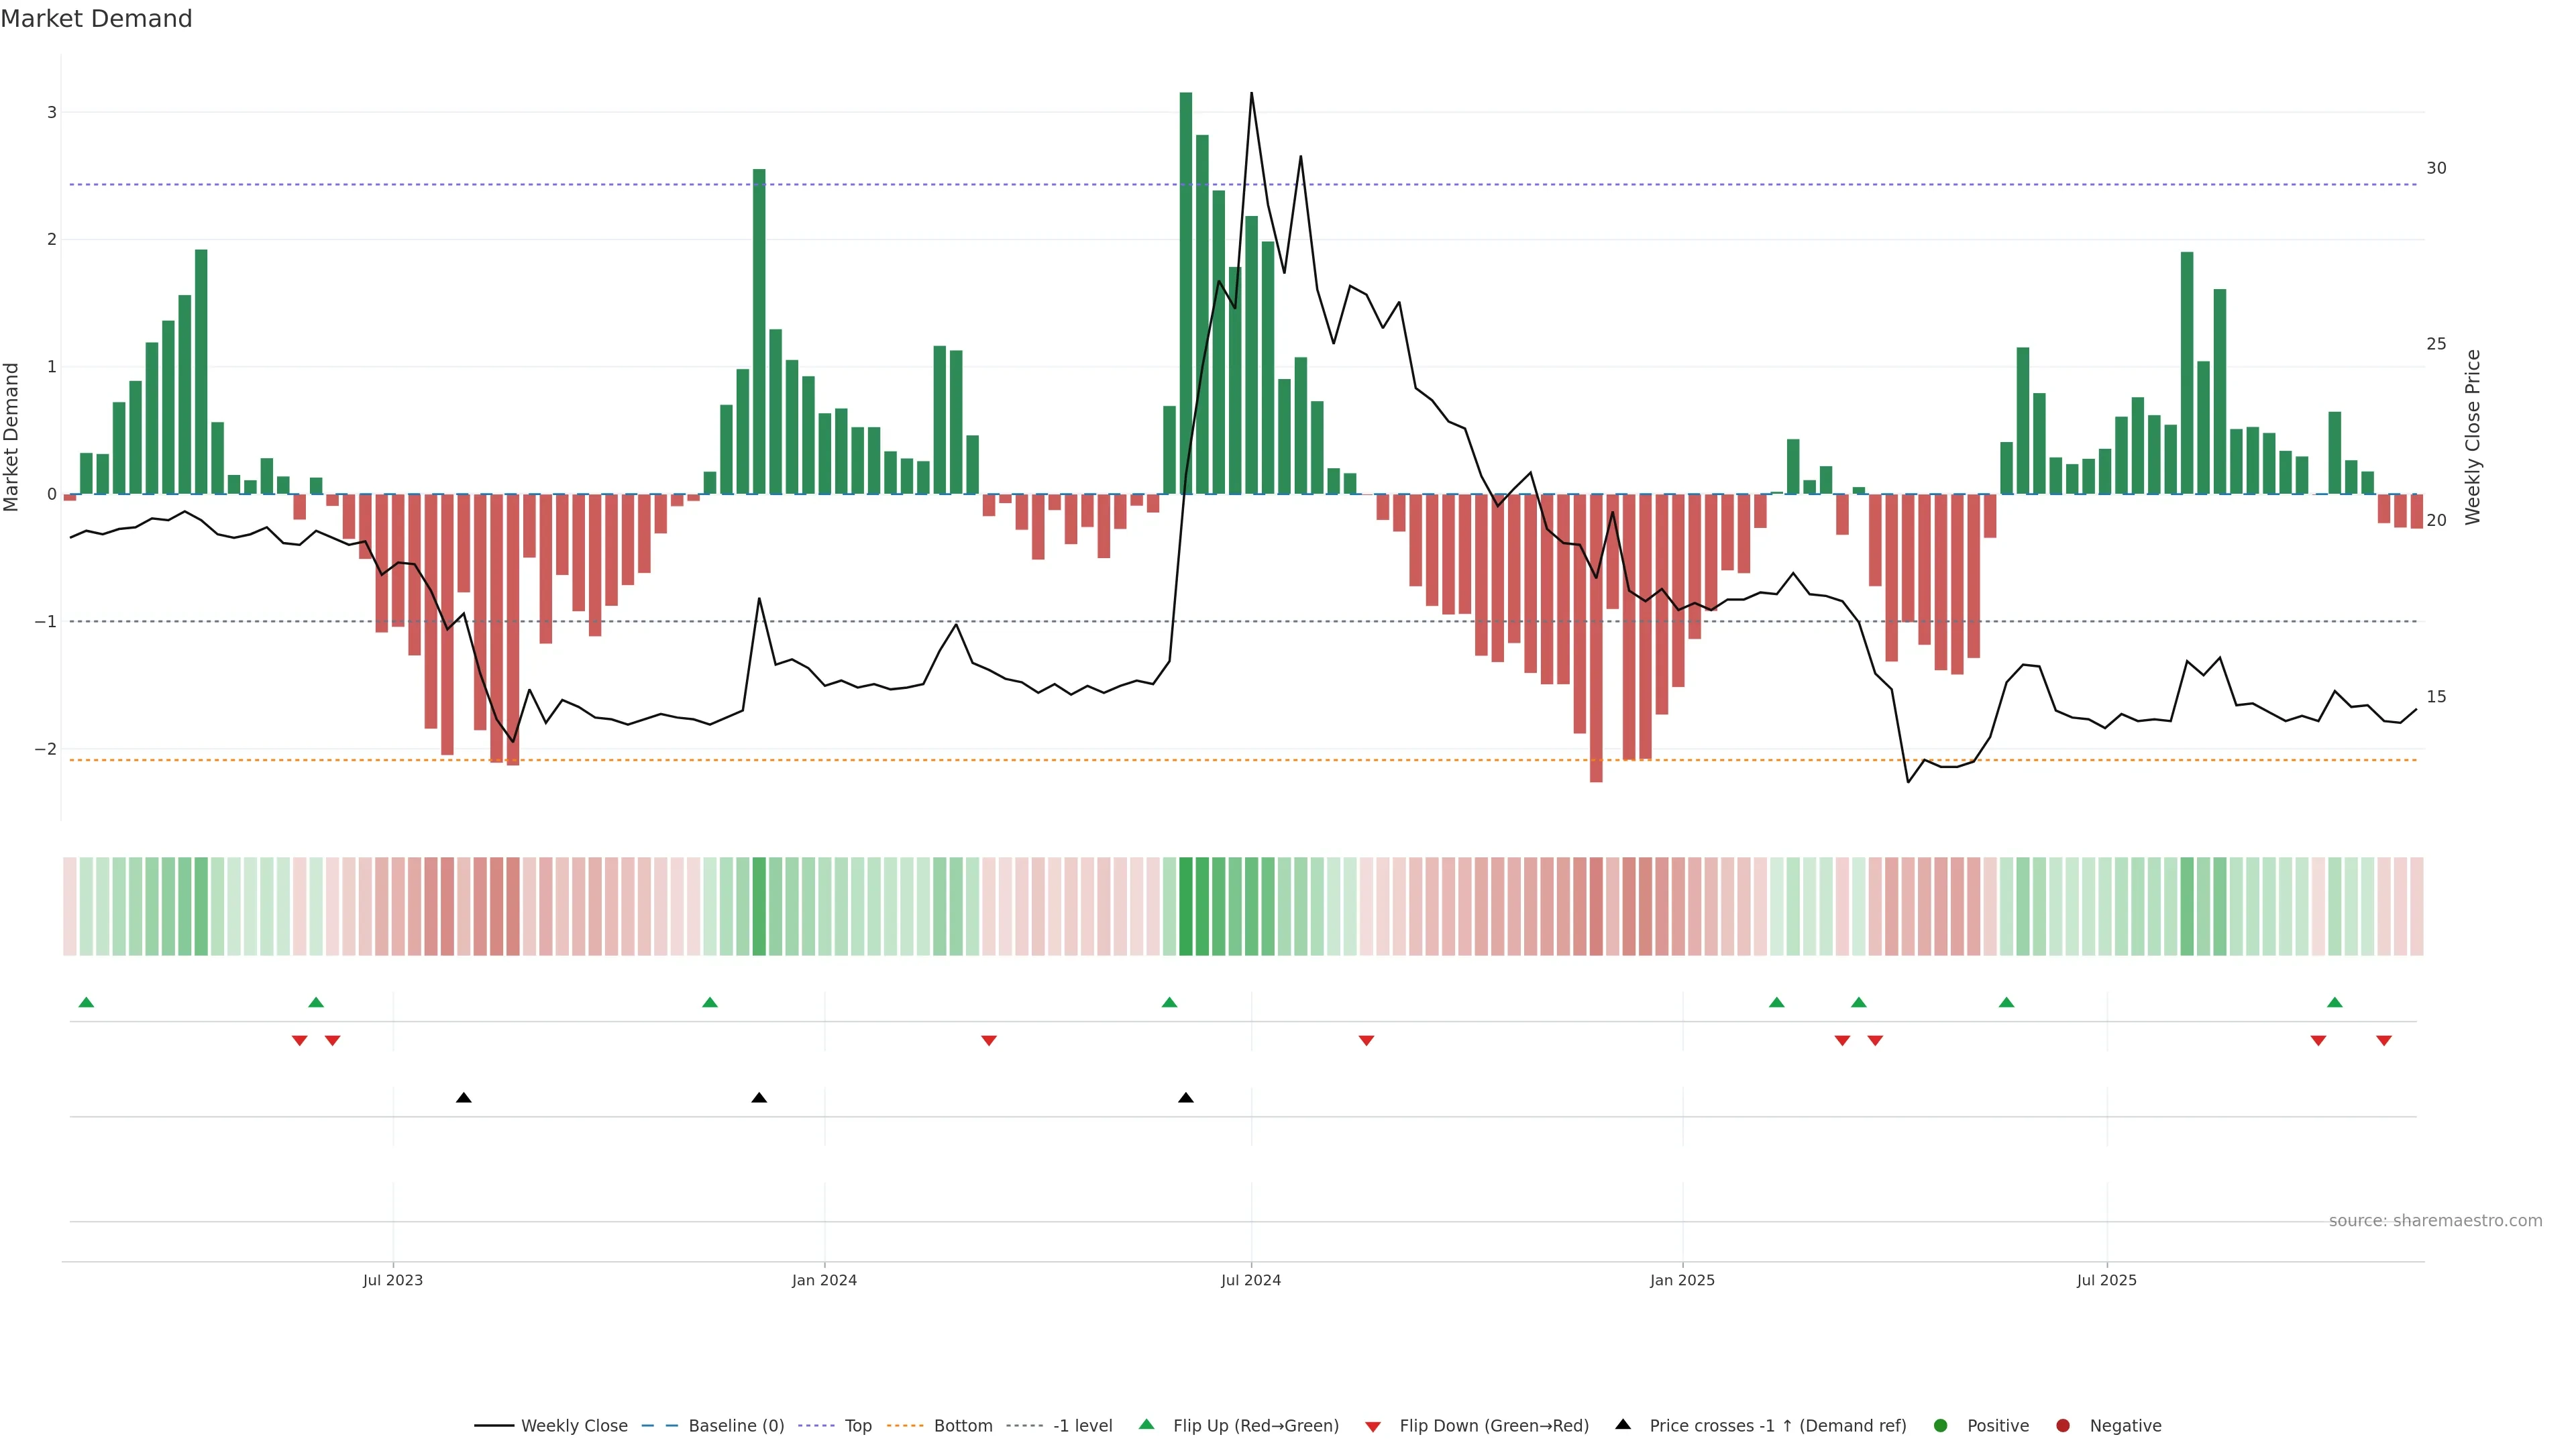Click the green Positive circle legend marker
The width and height of the screenshot is (2576, 1449).
[x=1941, y=1426]
